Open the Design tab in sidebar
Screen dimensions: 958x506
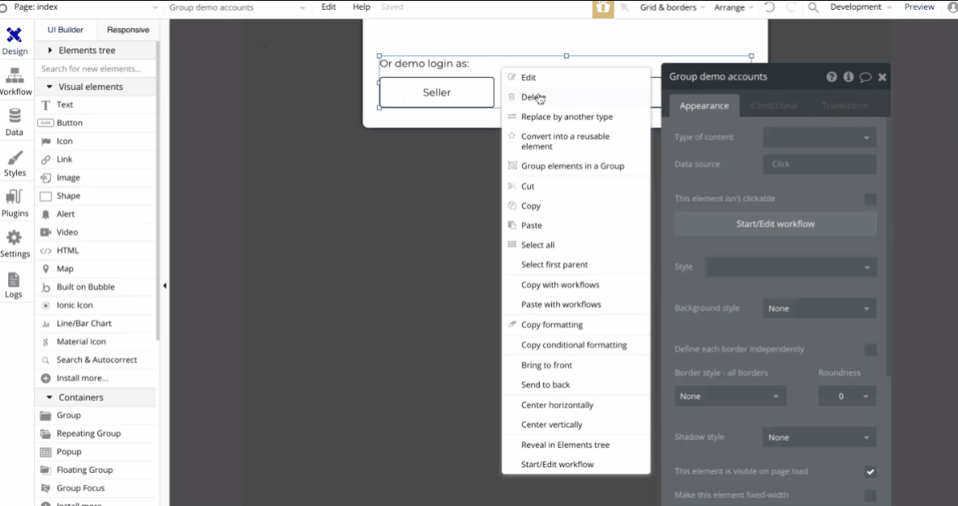pos(15,41)
